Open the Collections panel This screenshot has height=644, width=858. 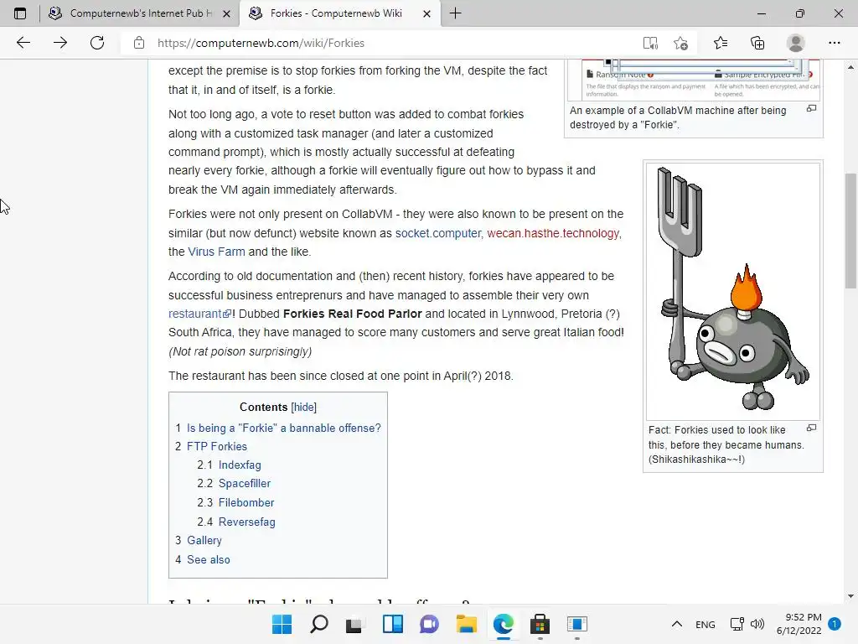click(757, 43)
